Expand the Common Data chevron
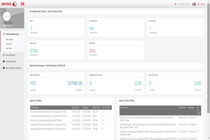Viewport: 210px width, 140px height. [x=22, y=61]
